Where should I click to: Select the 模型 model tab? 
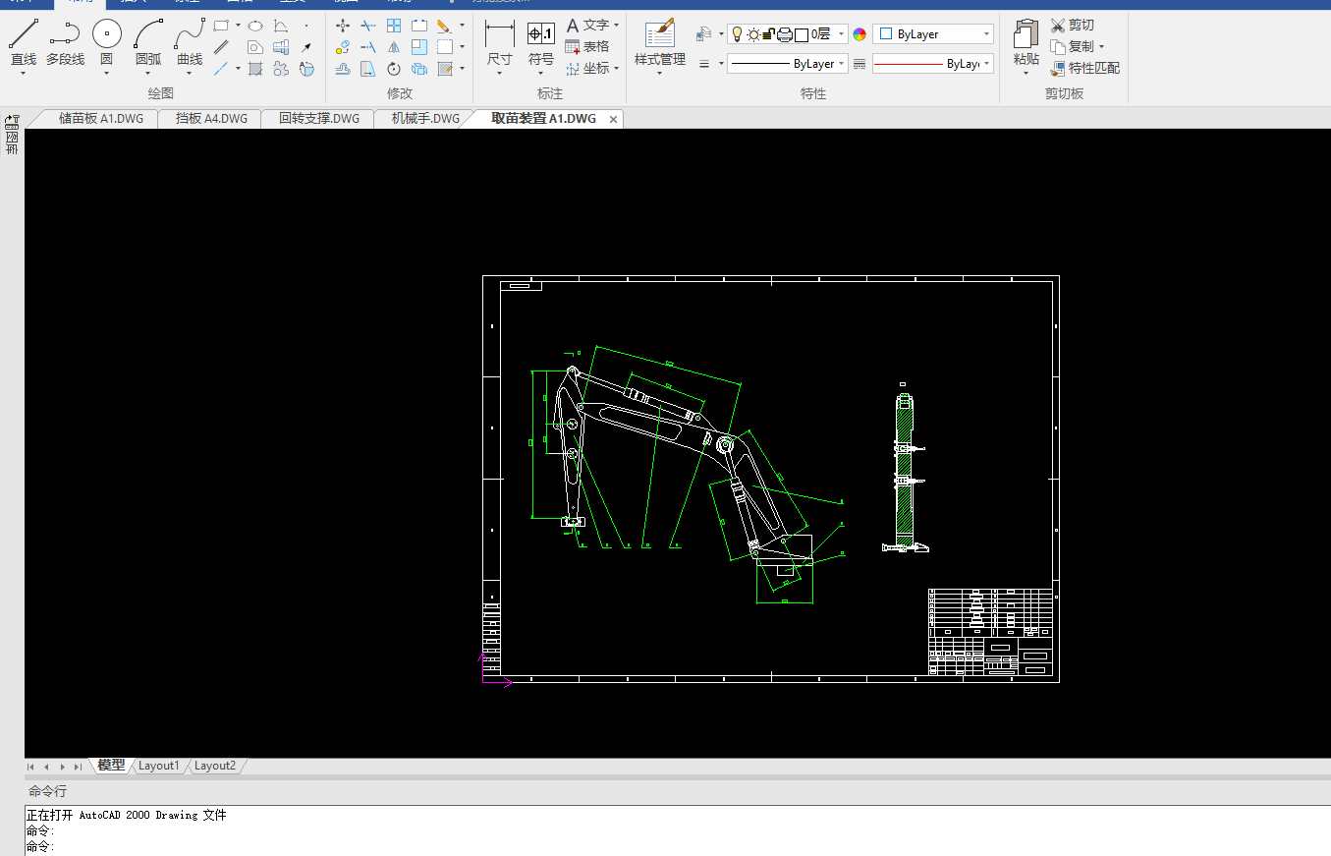tap(111, 766)
